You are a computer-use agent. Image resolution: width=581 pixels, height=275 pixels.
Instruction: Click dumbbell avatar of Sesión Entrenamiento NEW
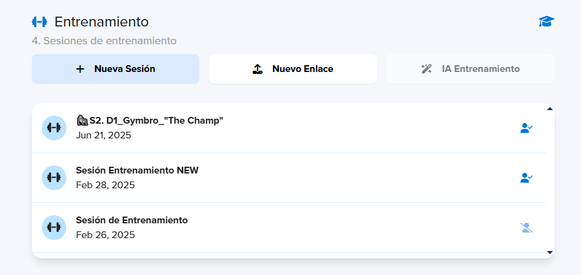[x=54, y=178]
